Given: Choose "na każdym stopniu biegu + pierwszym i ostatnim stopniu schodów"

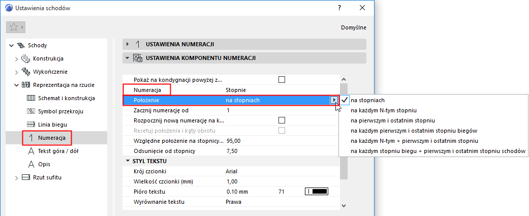Looking at the screenshot, I should point(438,150).
